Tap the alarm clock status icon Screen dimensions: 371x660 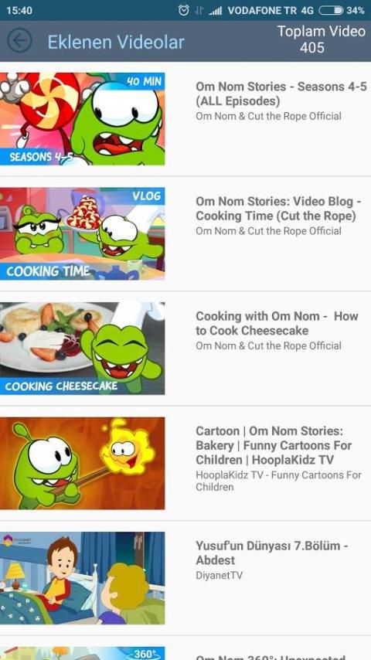(x=184, y=11)
